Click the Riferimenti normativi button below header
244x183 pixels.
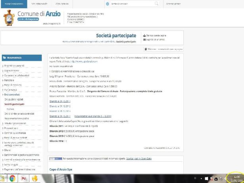pos(163,49)
